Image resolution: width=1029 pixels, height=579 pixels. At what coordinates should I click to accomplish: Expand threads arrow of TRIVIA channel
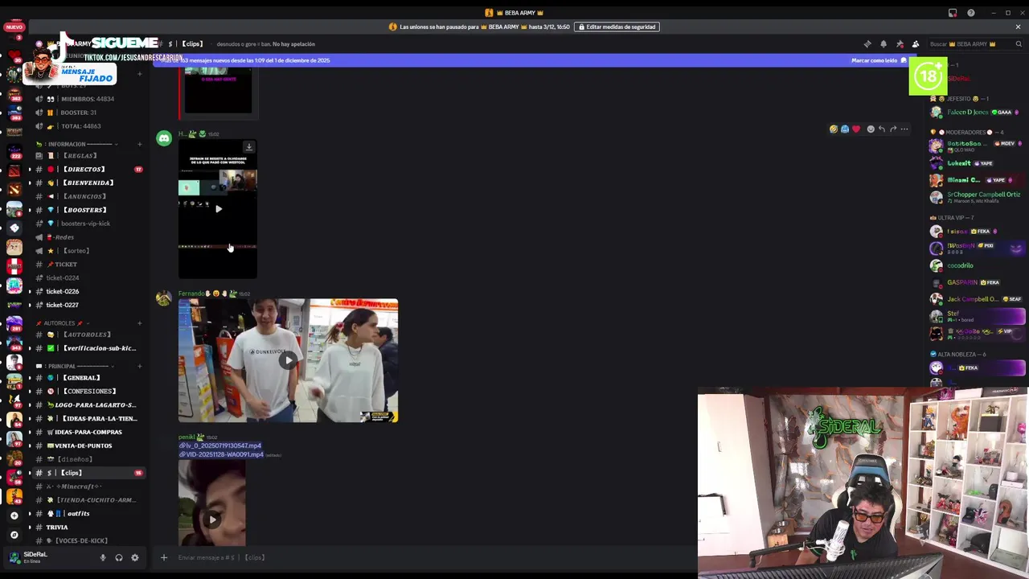30,527
